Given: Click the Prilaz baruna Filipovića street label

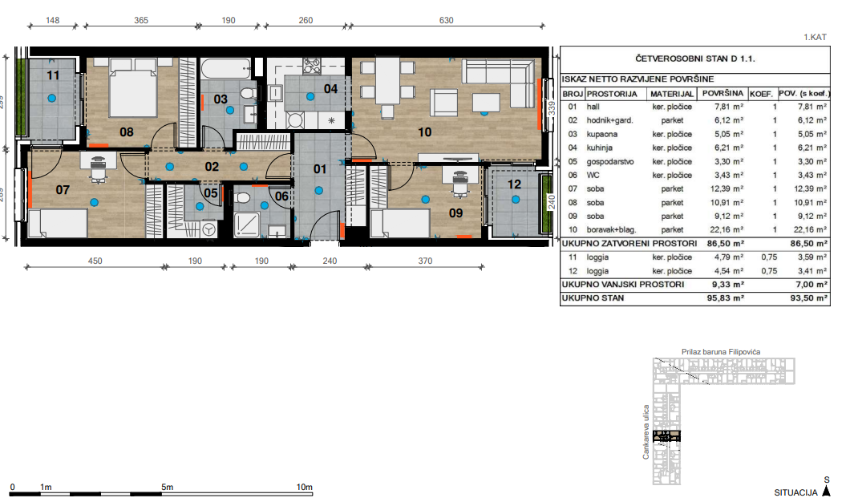Looking at the screenshot, I should 721,352.
